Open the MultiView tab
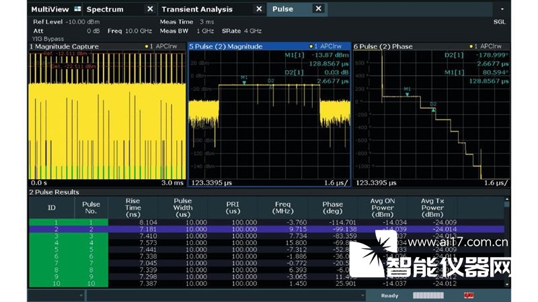This screenshot has width=538, height=302. [50, 9]
